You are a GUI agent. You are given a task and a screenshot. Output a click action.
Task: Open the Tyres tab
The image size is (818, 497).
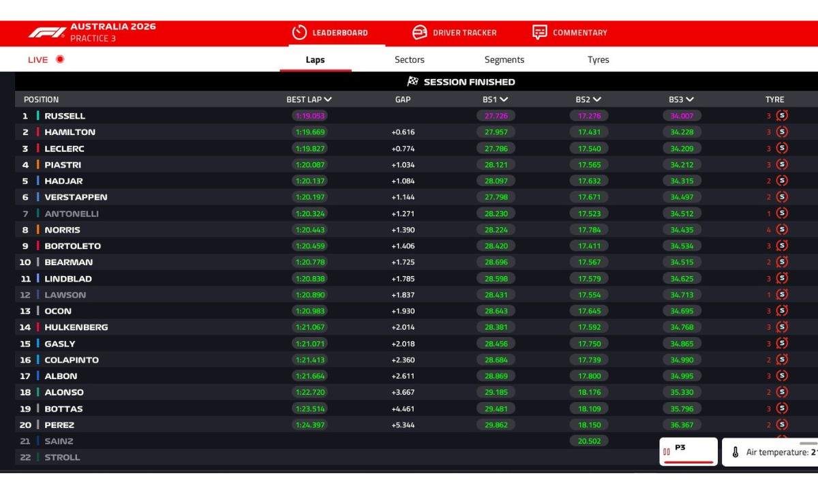point(598,60)
